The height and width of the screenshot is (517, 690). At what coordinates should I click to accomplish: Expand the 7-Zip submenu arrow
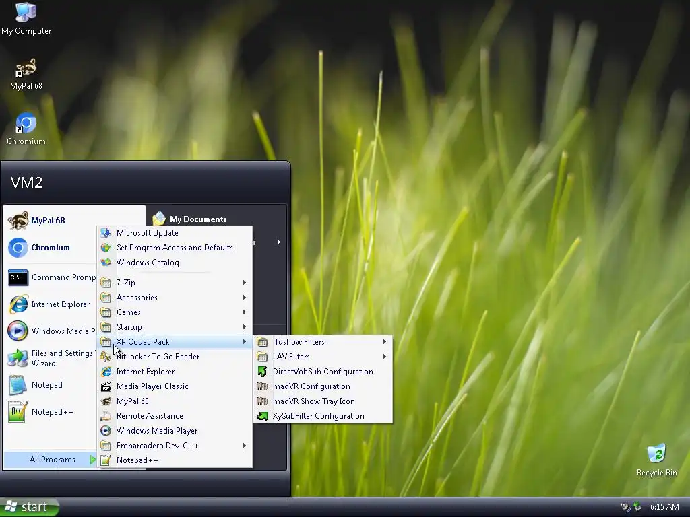[x=244, y=283]
